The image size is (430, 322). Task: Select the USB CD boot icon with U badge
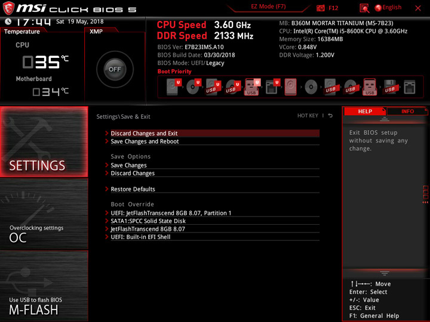click(x=233, y=86)
